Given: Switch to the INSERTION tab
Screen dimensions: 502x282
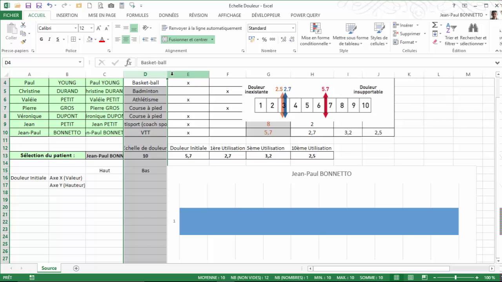Looking at the screenshot, I should (x=67, y=15).
